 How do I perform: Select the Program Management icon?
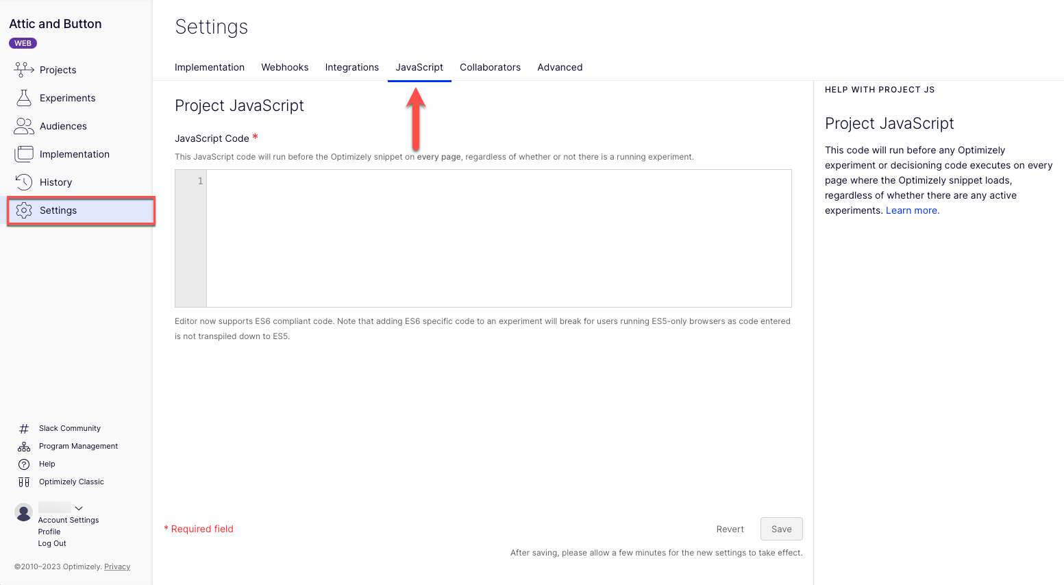click(23, 445)
